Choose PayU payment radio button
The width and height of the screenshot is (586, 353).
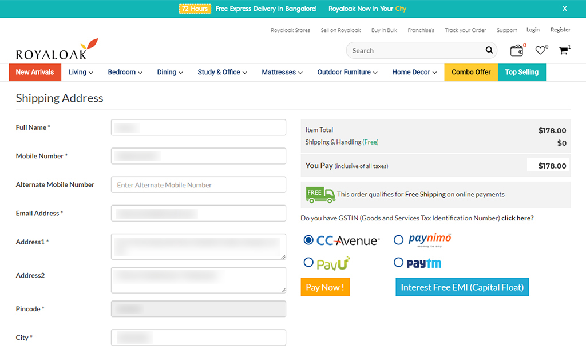pos(309,263)
